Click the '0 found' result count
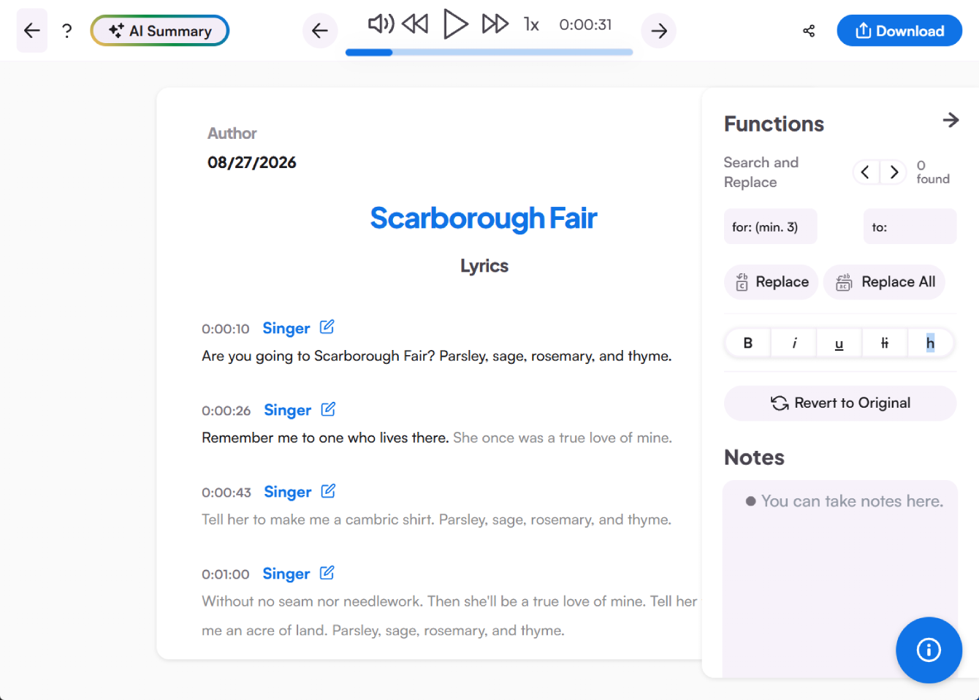 coord(933,172)
